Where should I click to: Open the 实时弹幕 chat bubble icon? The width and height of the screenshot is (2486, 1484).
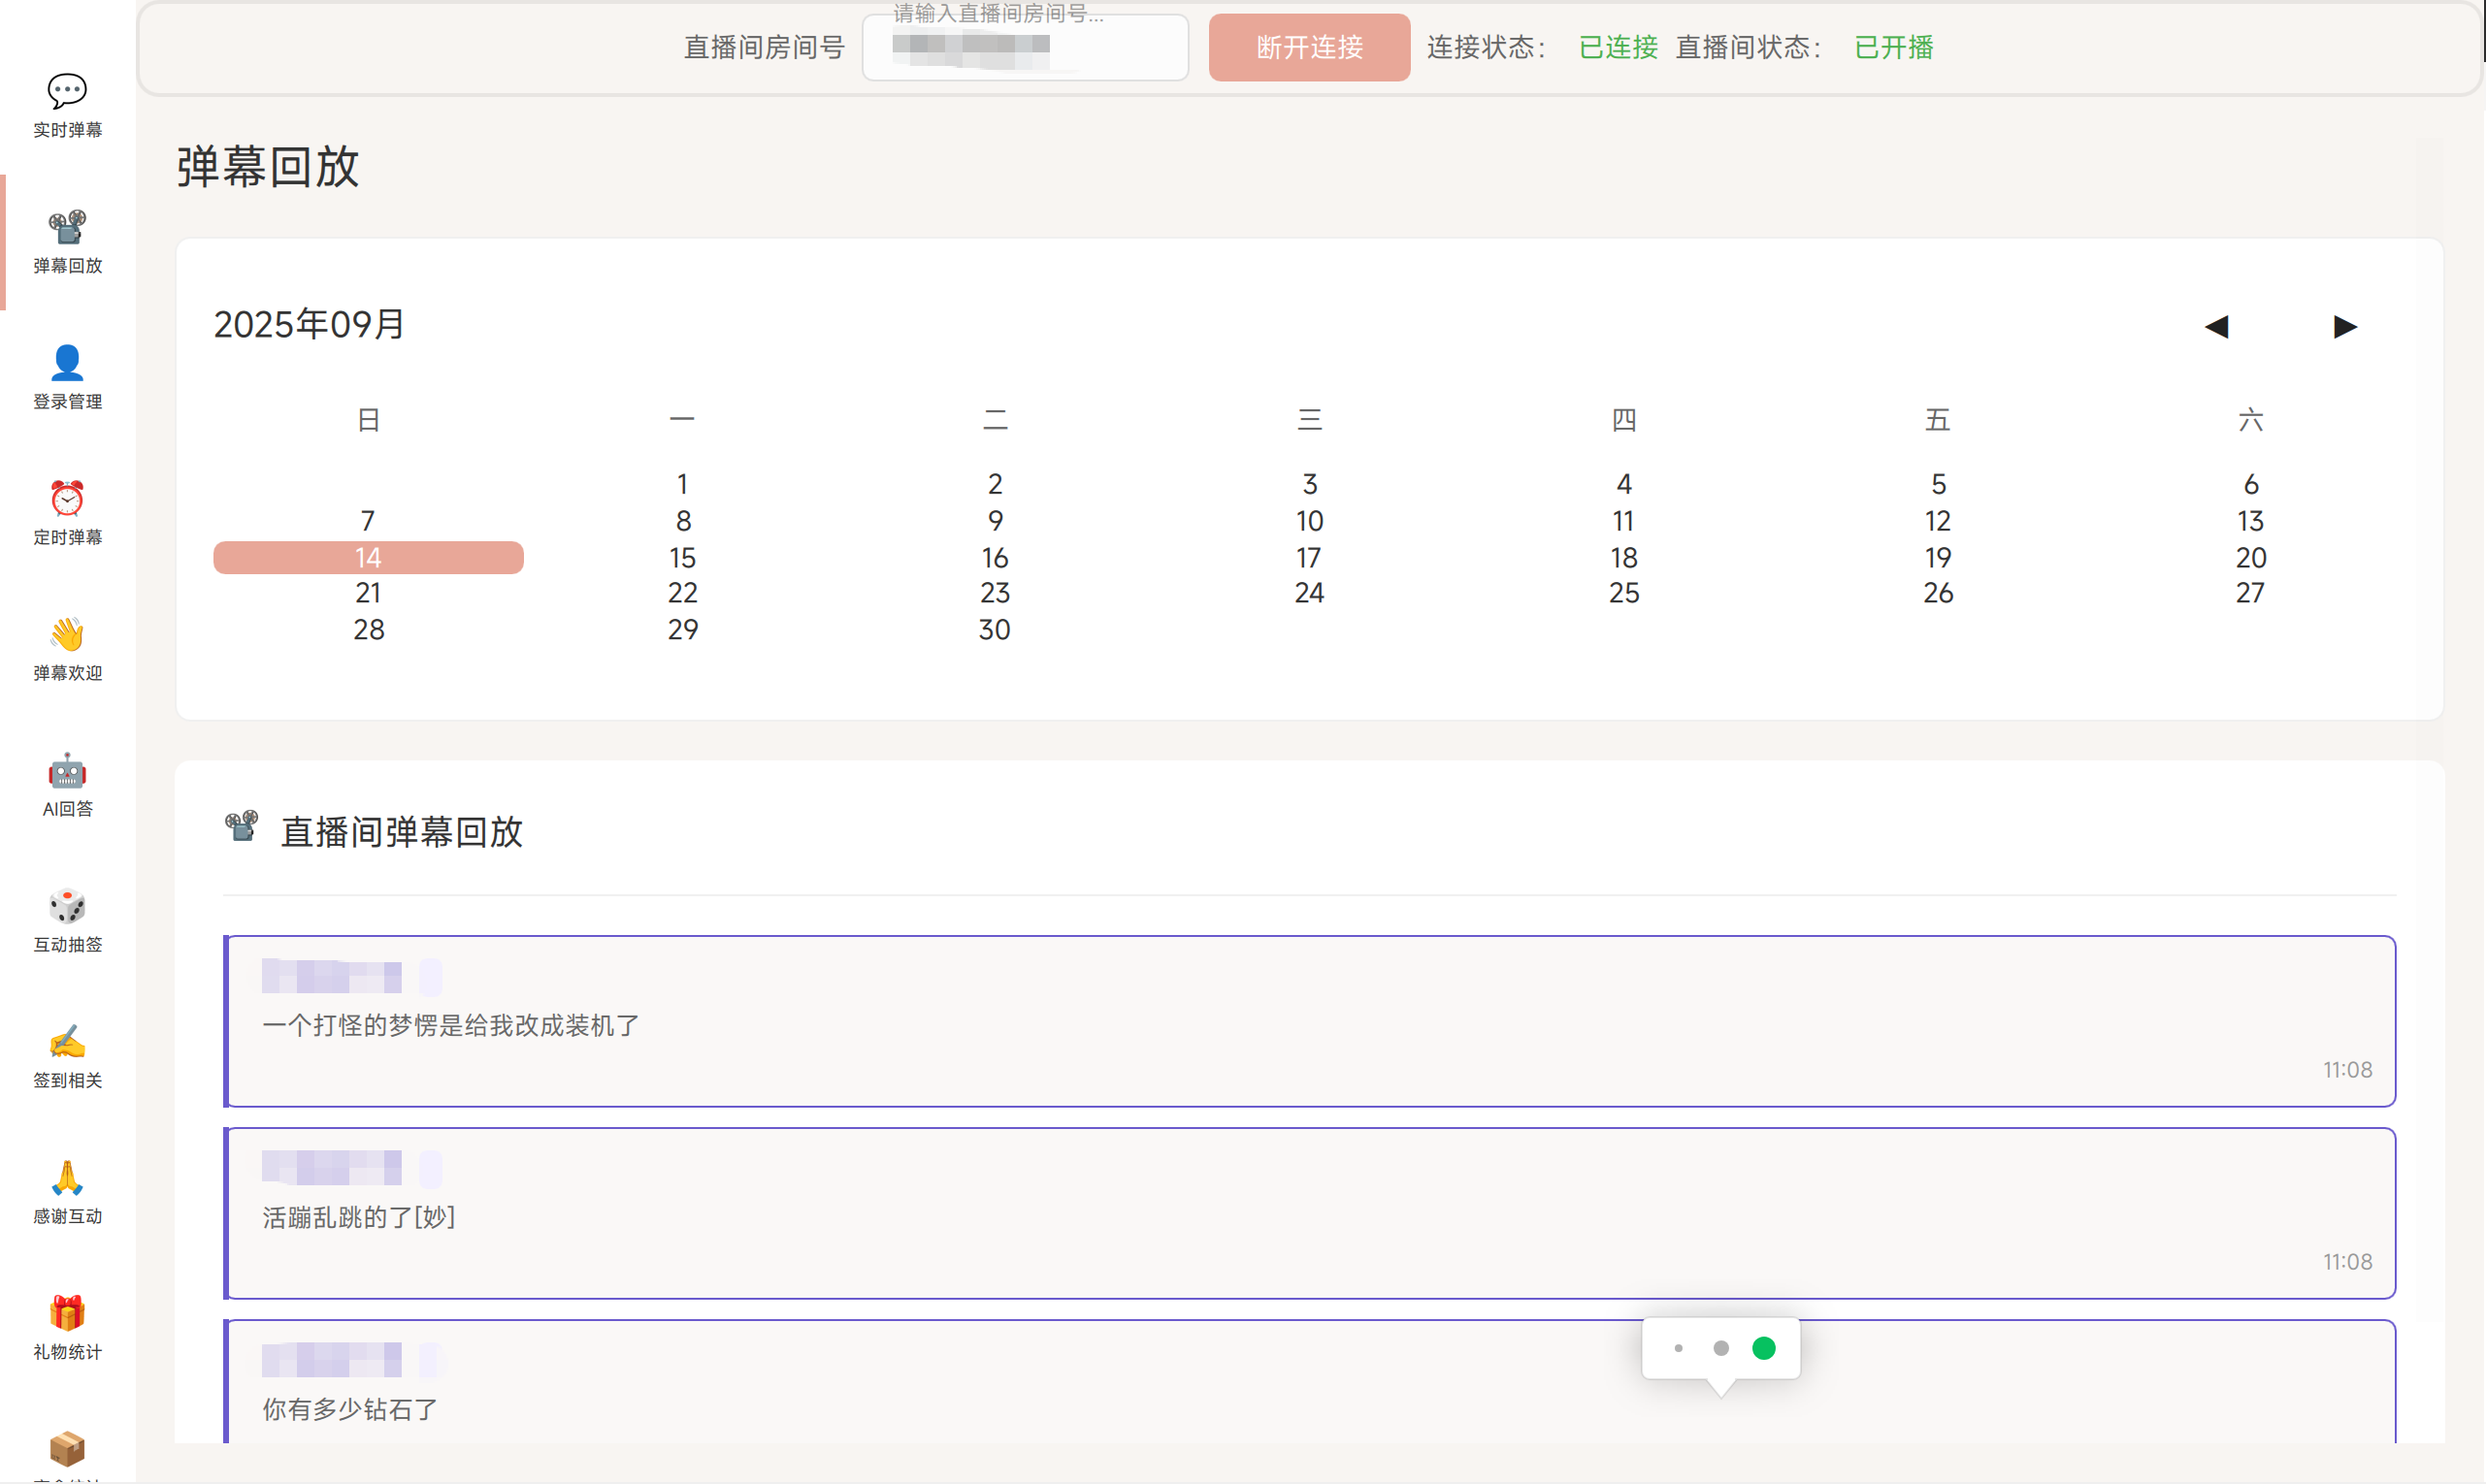(x=67, y=92)
